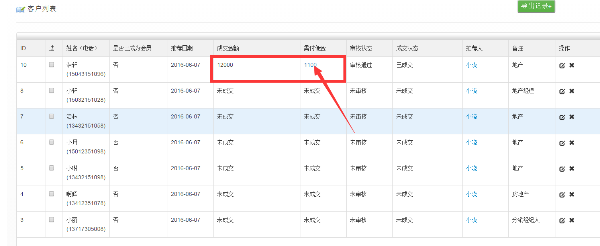Select the checkbox in row ID 7
The width and height of the screenshot is (600, 246).
coord(52,116)
